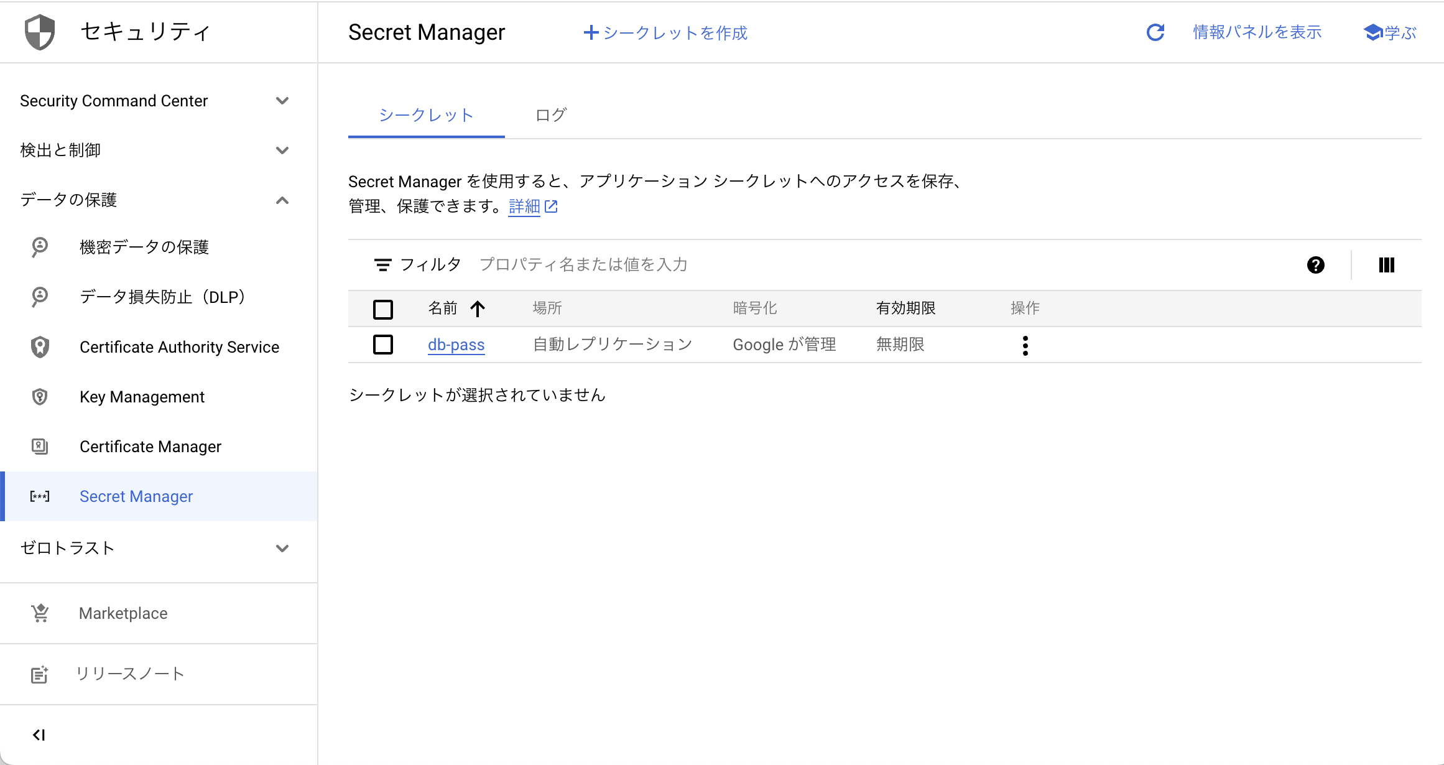
Task: Select the Key Management sidebar icon
Action: tap(39, 396)
